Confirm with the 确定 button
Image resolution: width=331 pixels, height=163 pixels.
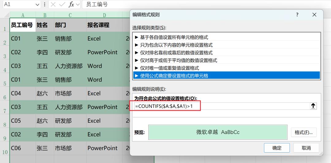coord(277,148)
